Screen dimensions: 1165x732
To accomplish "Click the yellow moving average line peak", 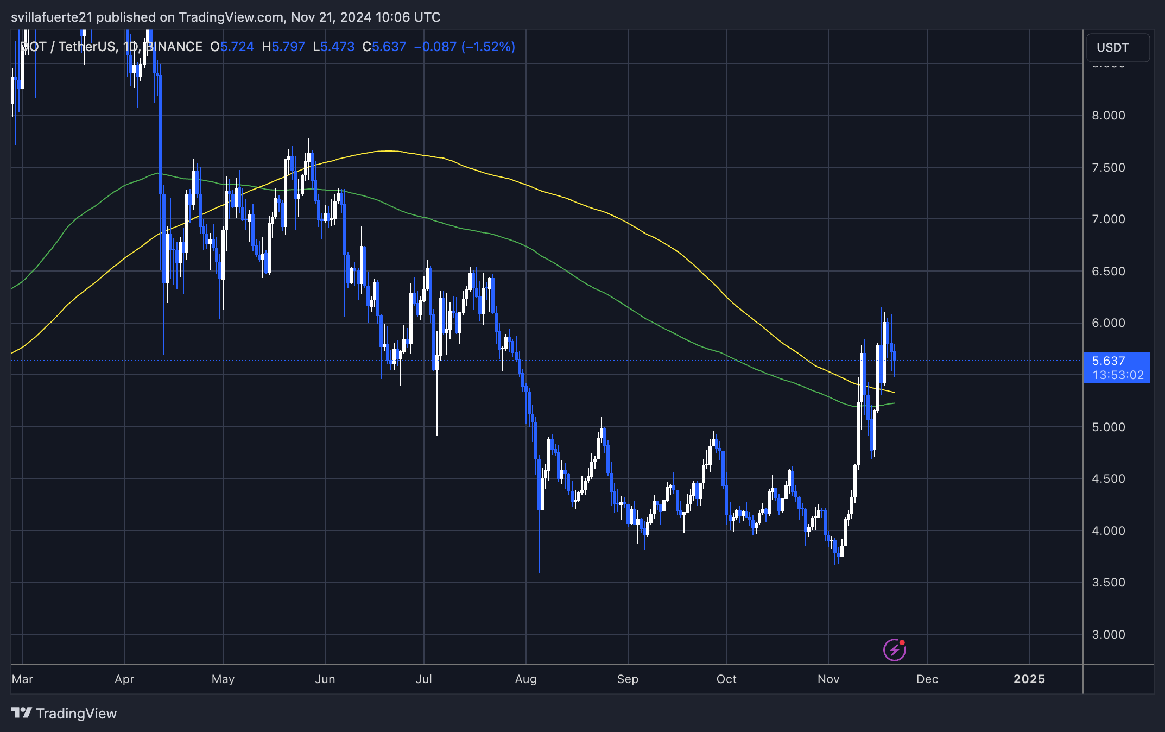I will (x=388, y=151).
